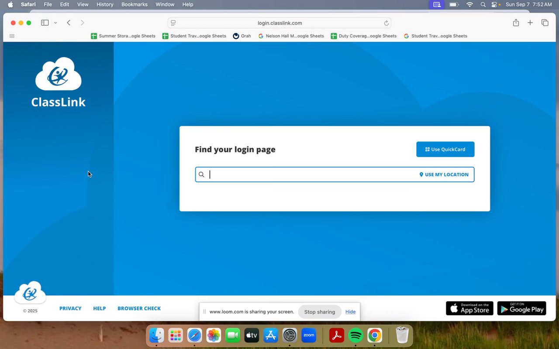Click the magnifier icon in search field

[x=201, y=174]
